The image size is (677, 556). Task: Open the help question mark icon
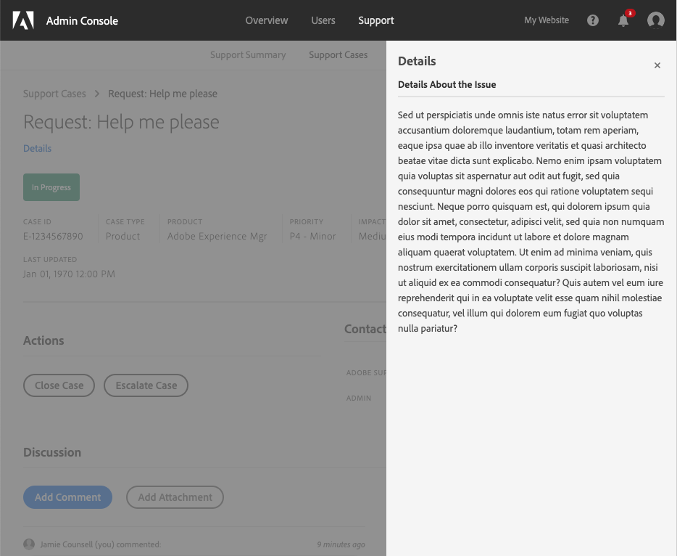(x=593, y=20)
